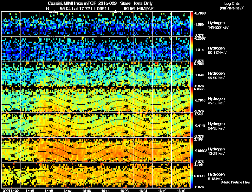Screen dimensions: 252x192
Task: Click the Hydrogen 35-55 keV color bar
Action: coord(192,100)
